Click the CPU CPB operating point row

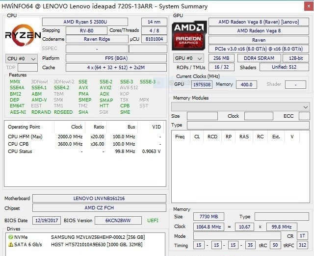(x=83, y=144)
